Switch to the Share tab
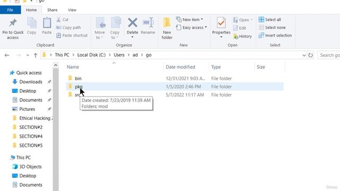The height and width of the screenshot is (191, 340). point(52,10)
